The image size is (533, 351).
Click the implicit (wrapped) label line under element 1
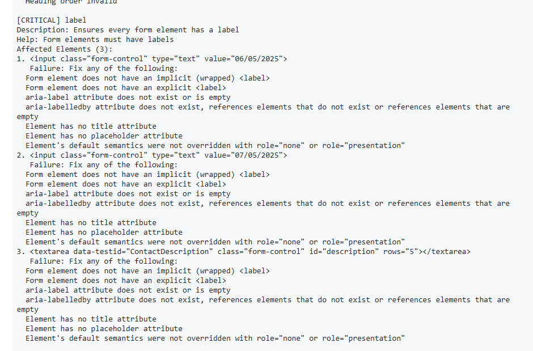pyautogui.click(x=147, y=78)
